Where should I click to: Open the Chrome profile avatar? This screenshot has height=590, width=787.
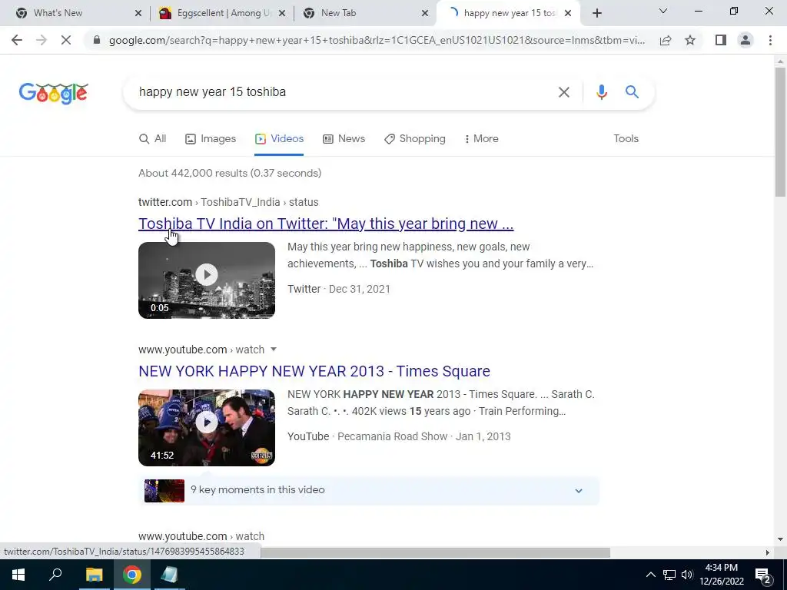tap(745, 40)
